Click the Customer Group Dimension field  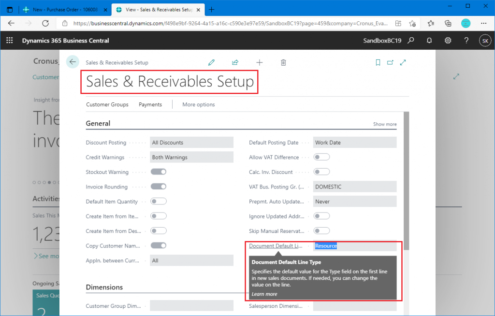tap(191, 305)
